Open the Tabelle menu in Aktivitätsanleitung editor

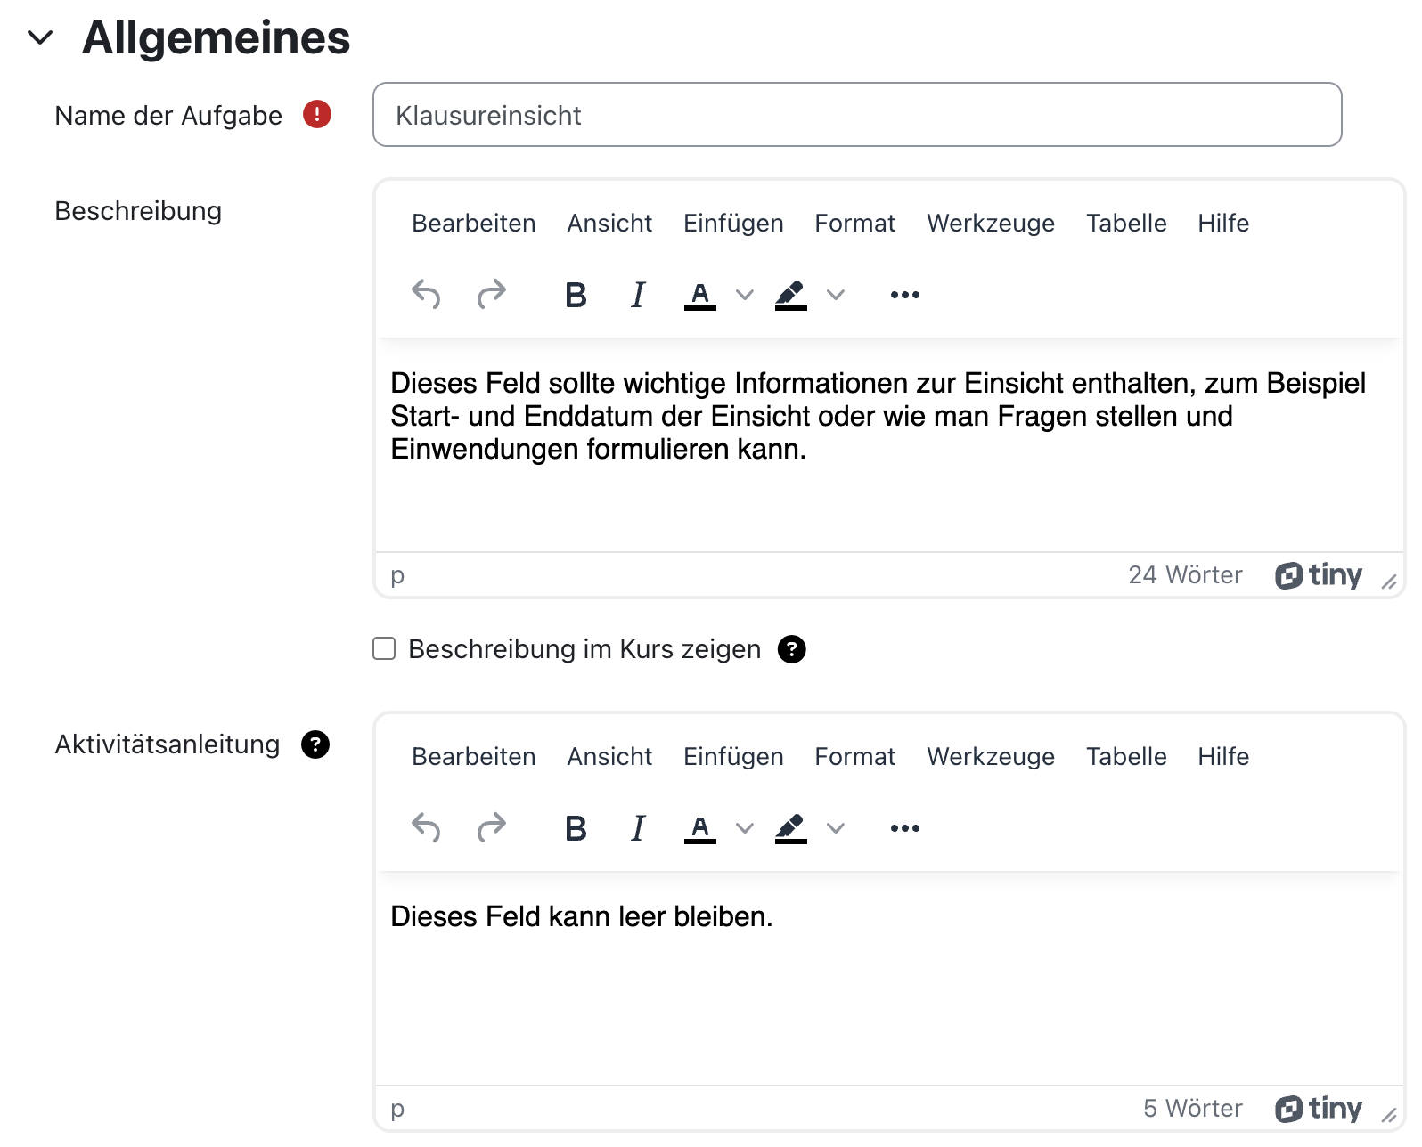pyautogui.click(x=1125, y=756)
